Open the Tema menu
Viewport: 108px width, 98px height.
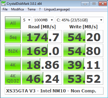pos(31,9)
